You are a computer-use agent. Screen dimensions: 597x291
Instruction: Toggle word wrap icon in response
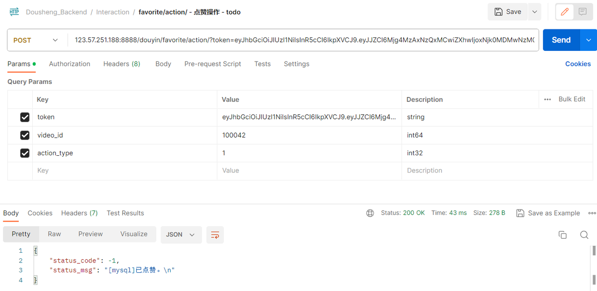215,235
